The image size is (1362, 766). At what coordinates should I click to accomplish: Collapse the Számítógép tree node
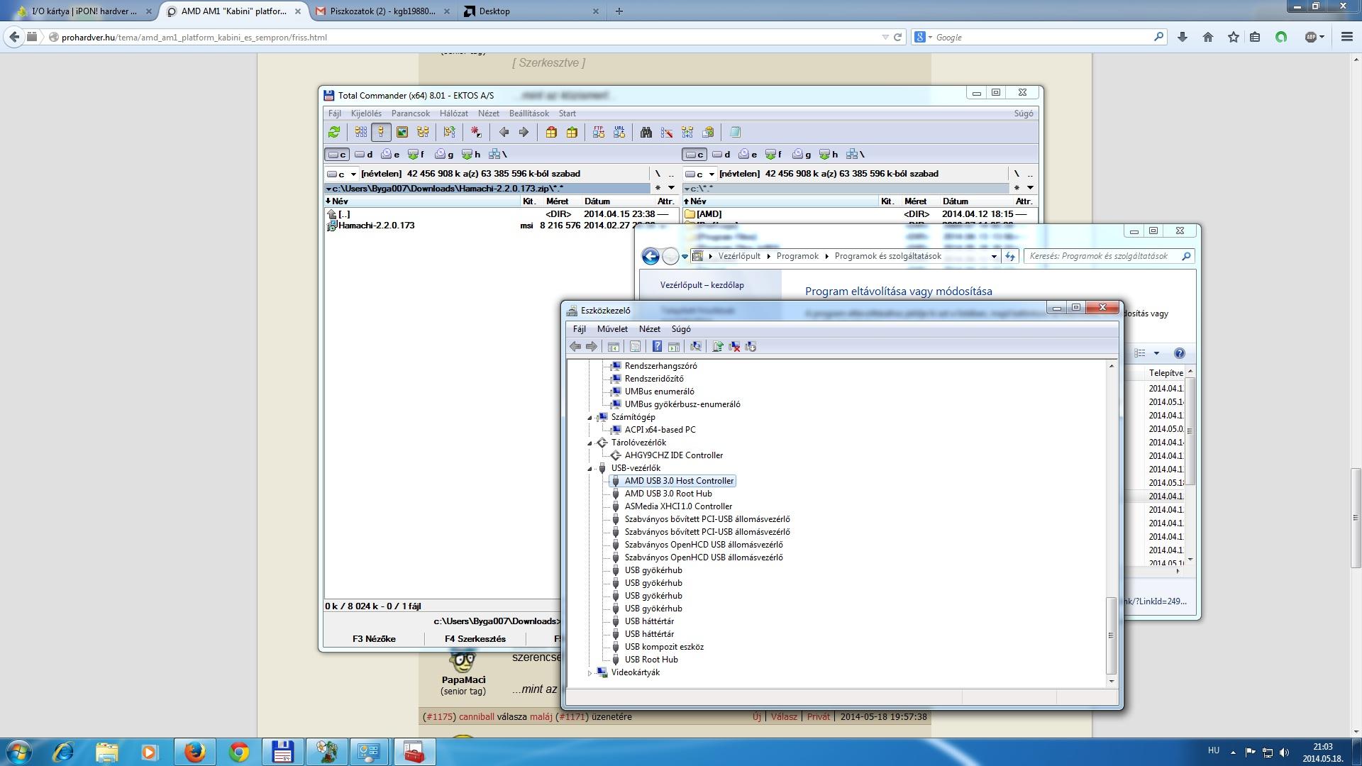tap(589, 418)
